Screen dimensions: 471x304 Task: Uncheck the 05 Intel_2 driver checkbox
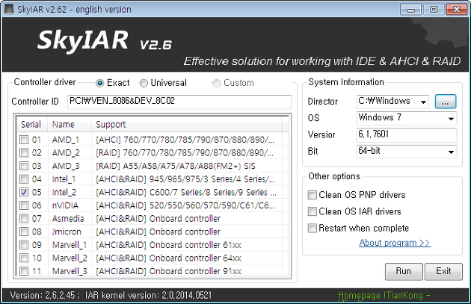click(x=24, y=192)
